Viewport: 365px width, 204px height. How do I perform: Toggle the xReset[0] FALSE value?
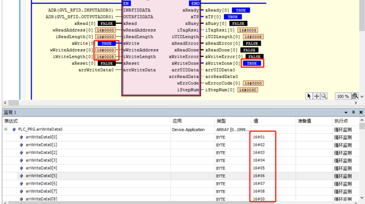coord(106,63)
